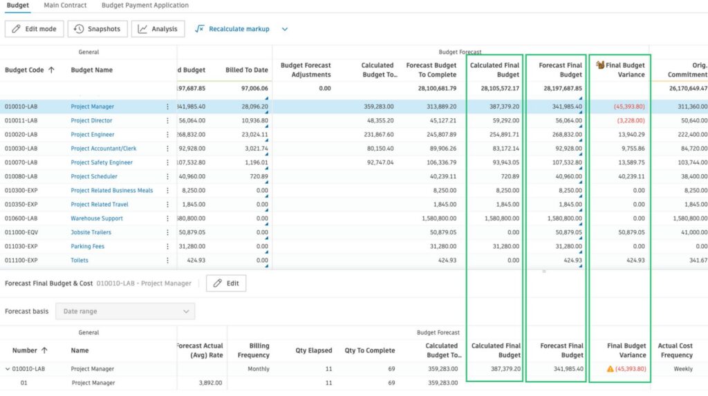Click the sort arrow beside Budget Code
Screen dimensions: 708x396
(51, 70)
